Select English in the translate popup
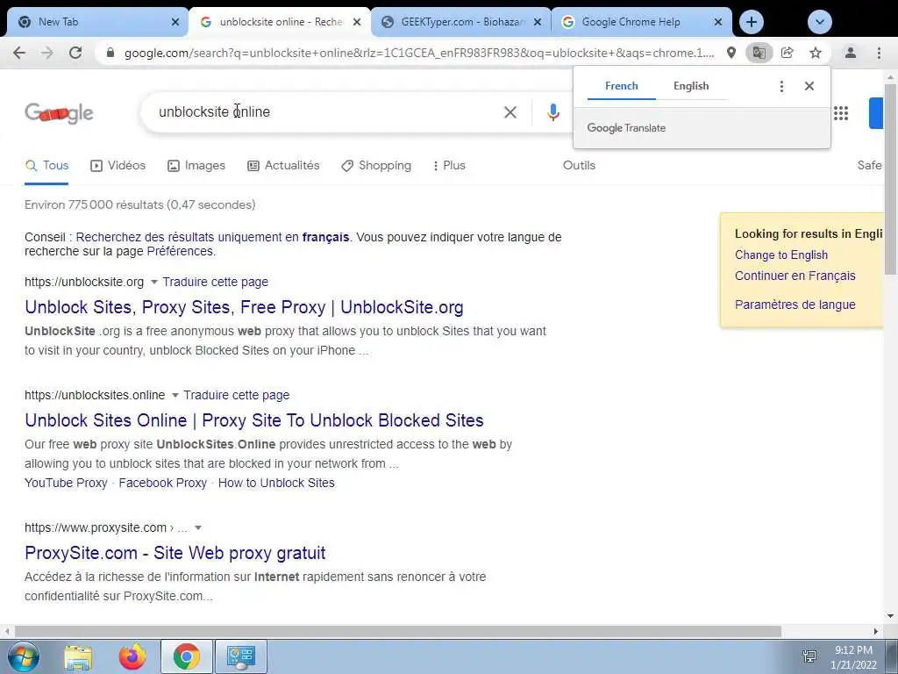The height and width of the screenshot is (674, 898). (691, 86)
